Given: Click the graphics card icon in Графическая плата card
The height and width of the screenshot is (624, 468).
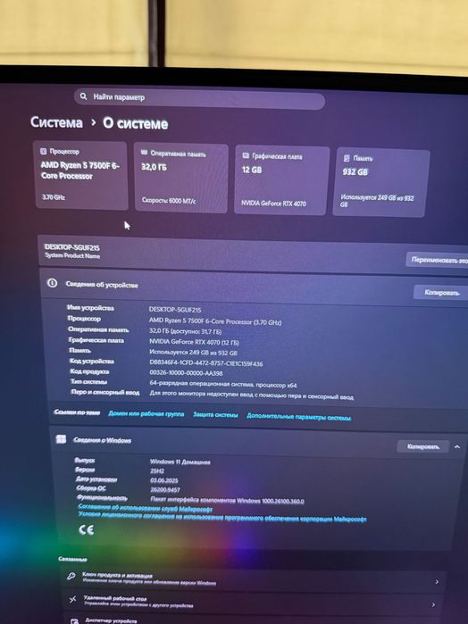Looking at the screenshot, I should (246, 155).
